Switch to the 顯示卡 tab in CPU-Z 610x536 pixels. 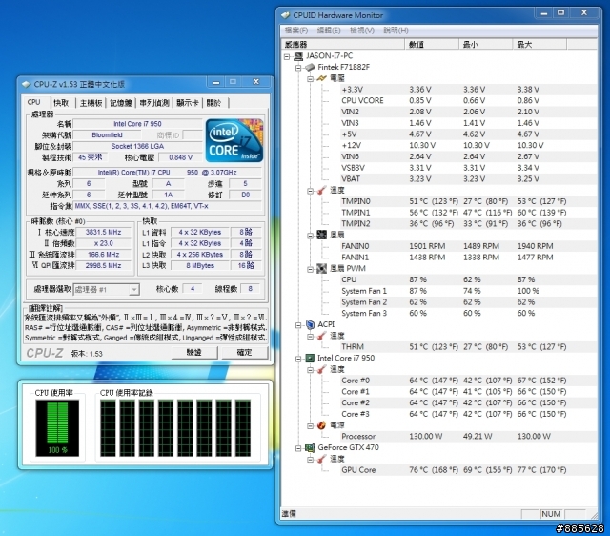point(188,103)
